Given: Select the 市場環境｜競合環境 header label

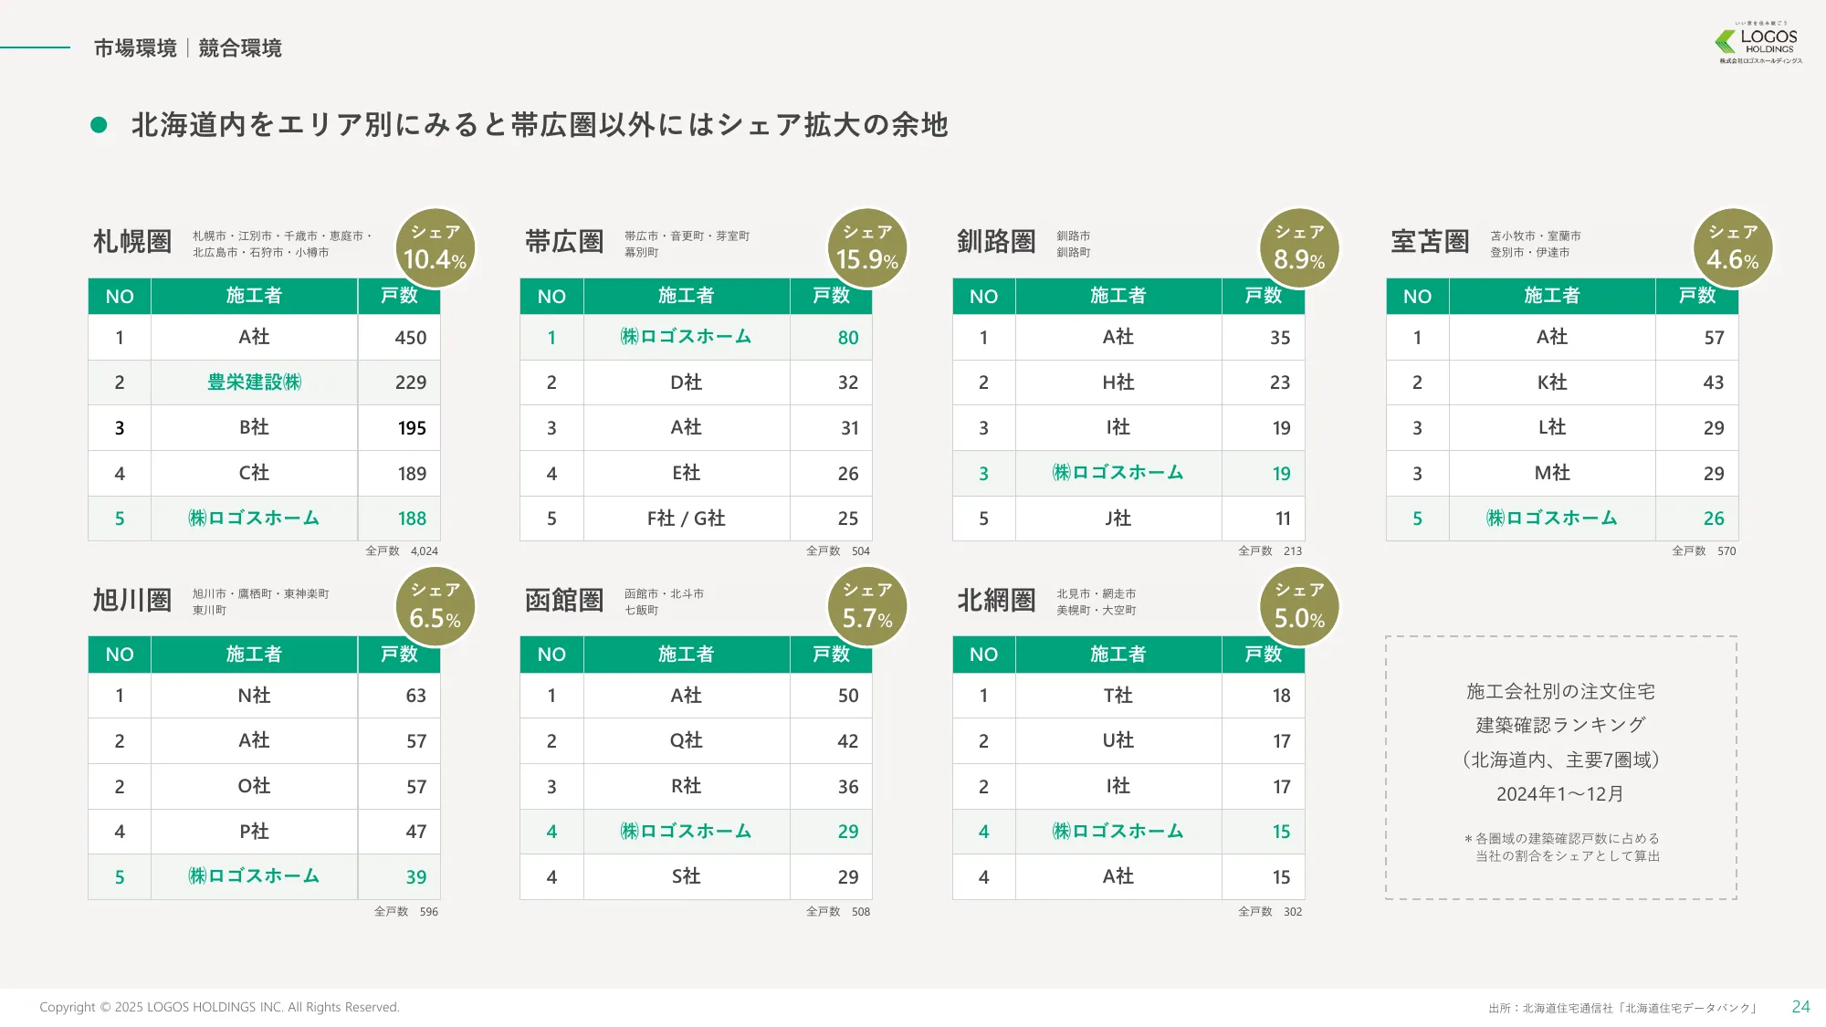Looking at the screenshot, I should point(189,47).
